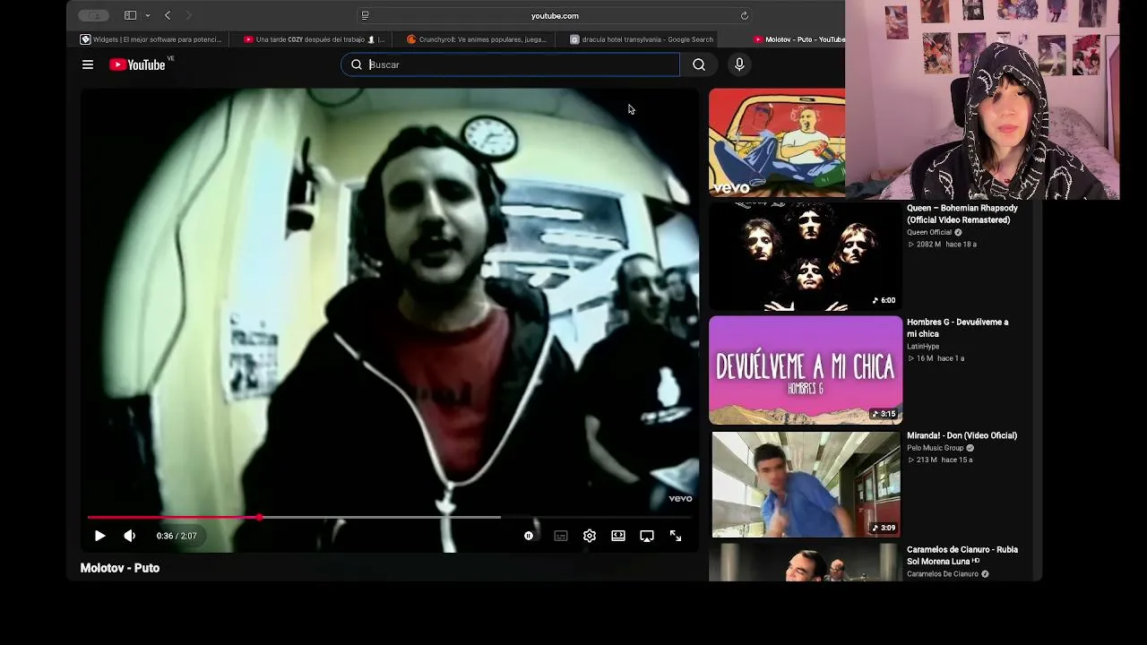Screen dimensions: 1147x645
Task: Go back with the Safari back arrow
Action: (168, 15)
